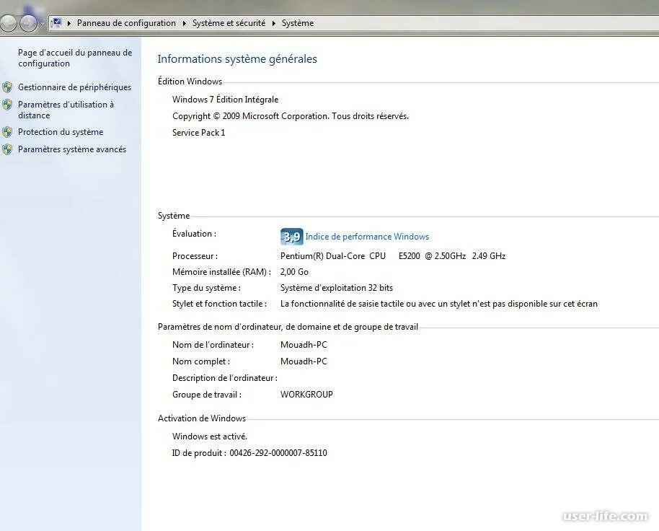Screen dimensions: 659x531
Task: Expand arrow before Panneau de configuration
Action: pyautogui.click(x=69, y=23)
